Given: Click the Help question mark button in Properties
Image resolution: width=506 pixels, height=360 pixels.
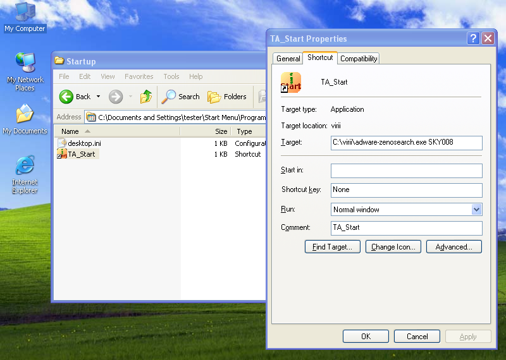Looking at the screenshot, I should (x=473, y=39).
